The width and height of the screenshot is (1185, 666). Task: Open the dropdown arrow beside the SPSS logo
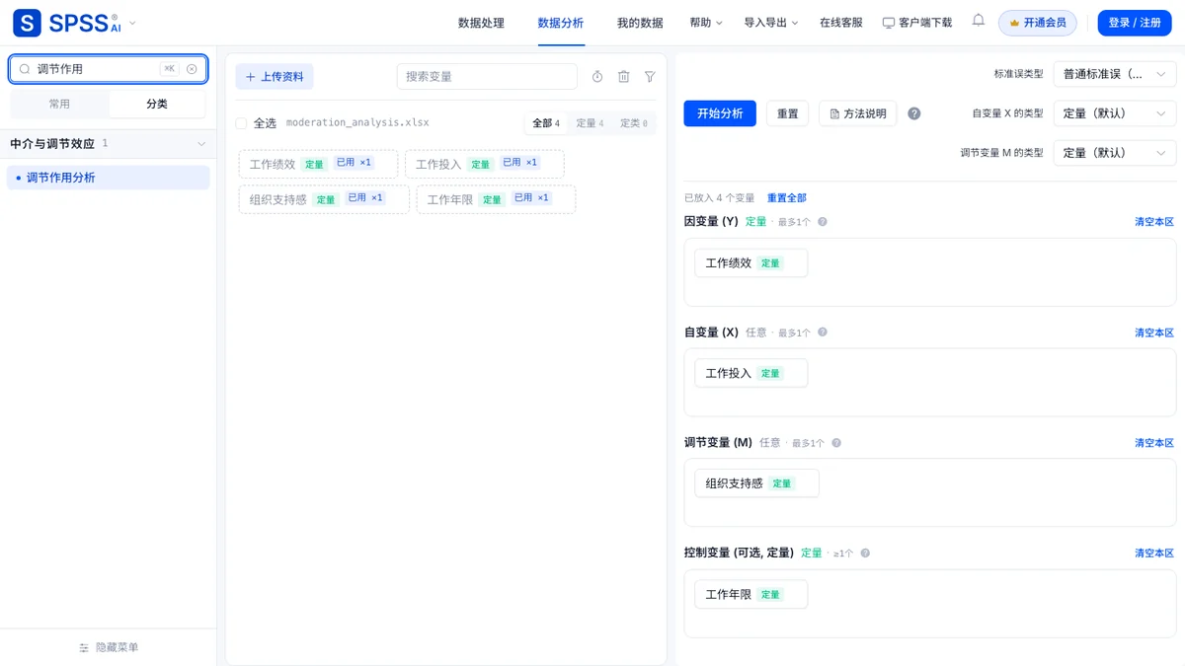[x=133, y=23]
